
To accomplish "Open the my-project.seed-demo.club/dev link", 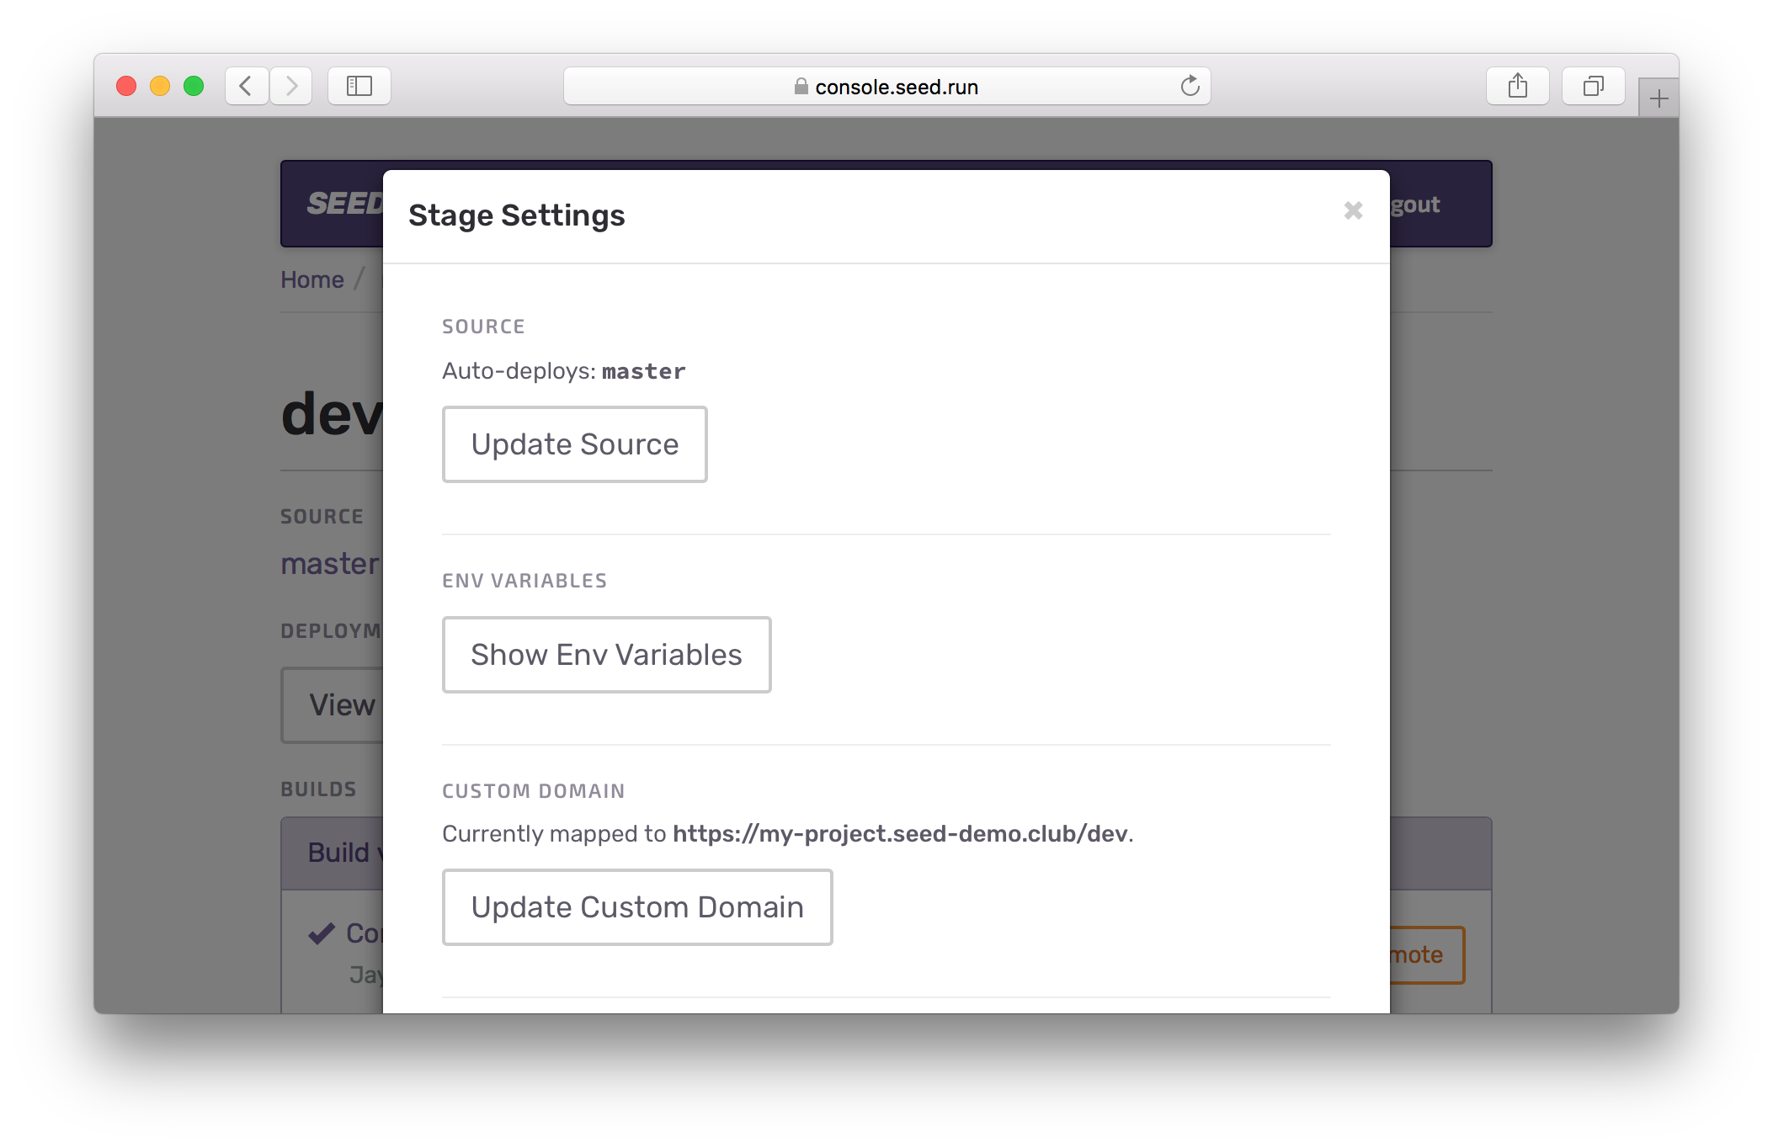I will (x=901, y=833).
